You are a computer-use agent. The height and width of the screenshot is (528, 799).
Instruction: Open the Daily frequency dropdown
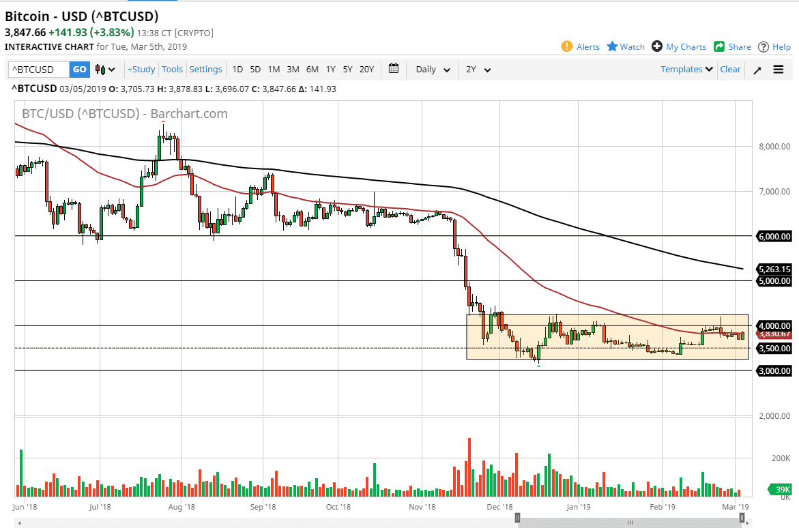pyautogui.click(x=431, y=69)
